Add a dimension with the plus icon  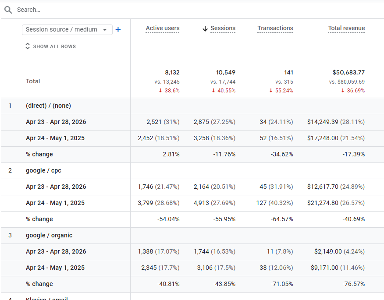118,29
